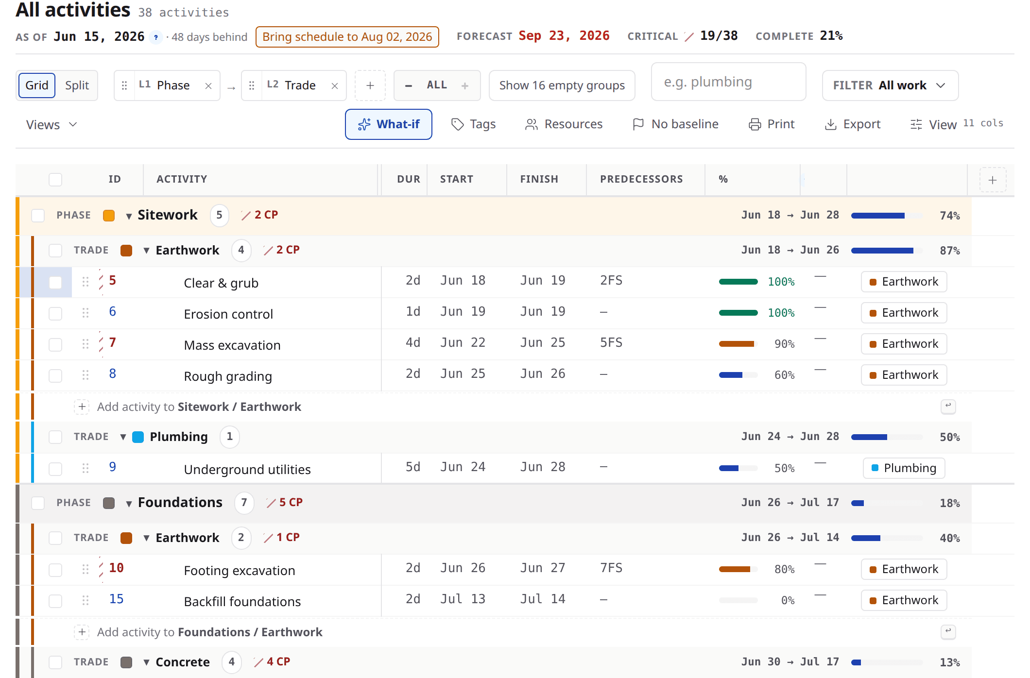Collapse the Plumbing trade group
Image resolution: width=1030 pixels, height=678 pixels.
click(123, 437)
